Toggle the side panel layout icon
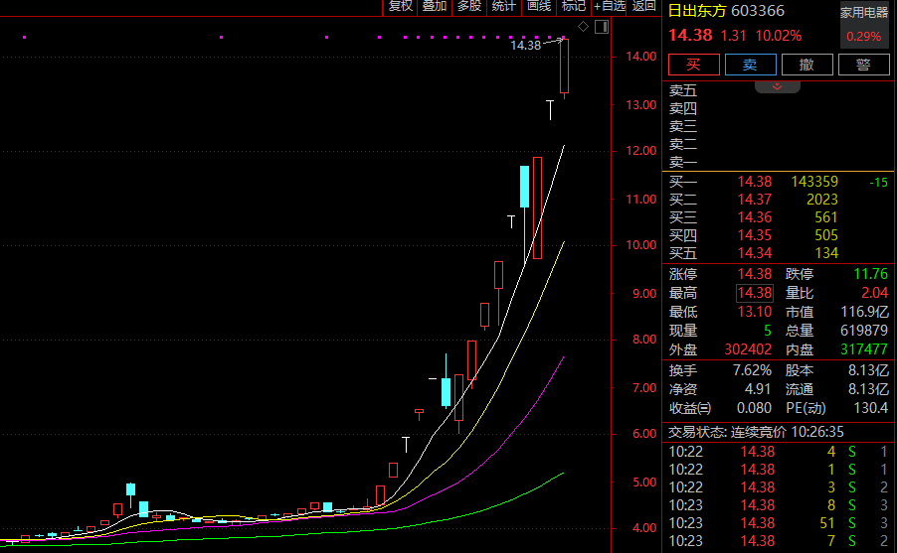 point(600,26)
